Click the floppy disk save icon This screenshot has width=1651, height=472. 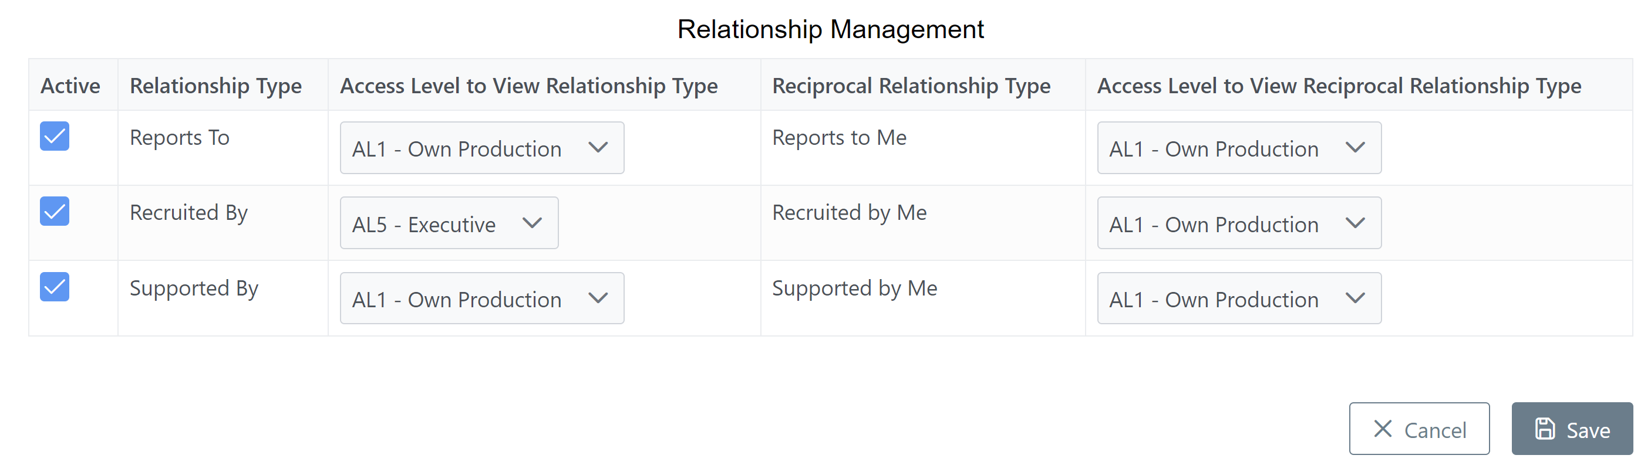[1545, 429]
